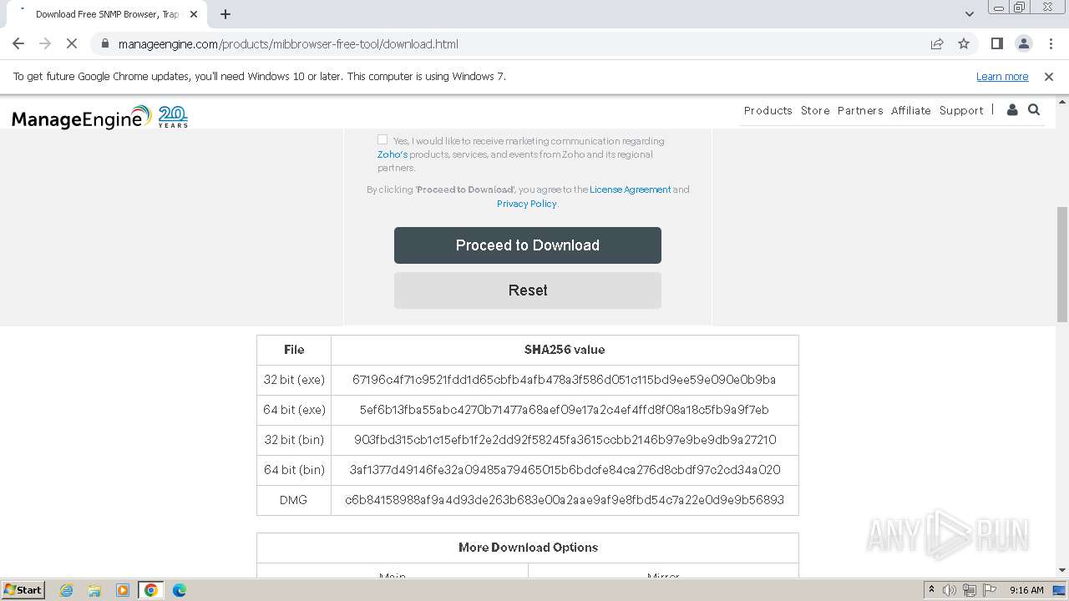Open the Products menu
The height and width of the screenshot is (601, 1069).
click(768, 110)
